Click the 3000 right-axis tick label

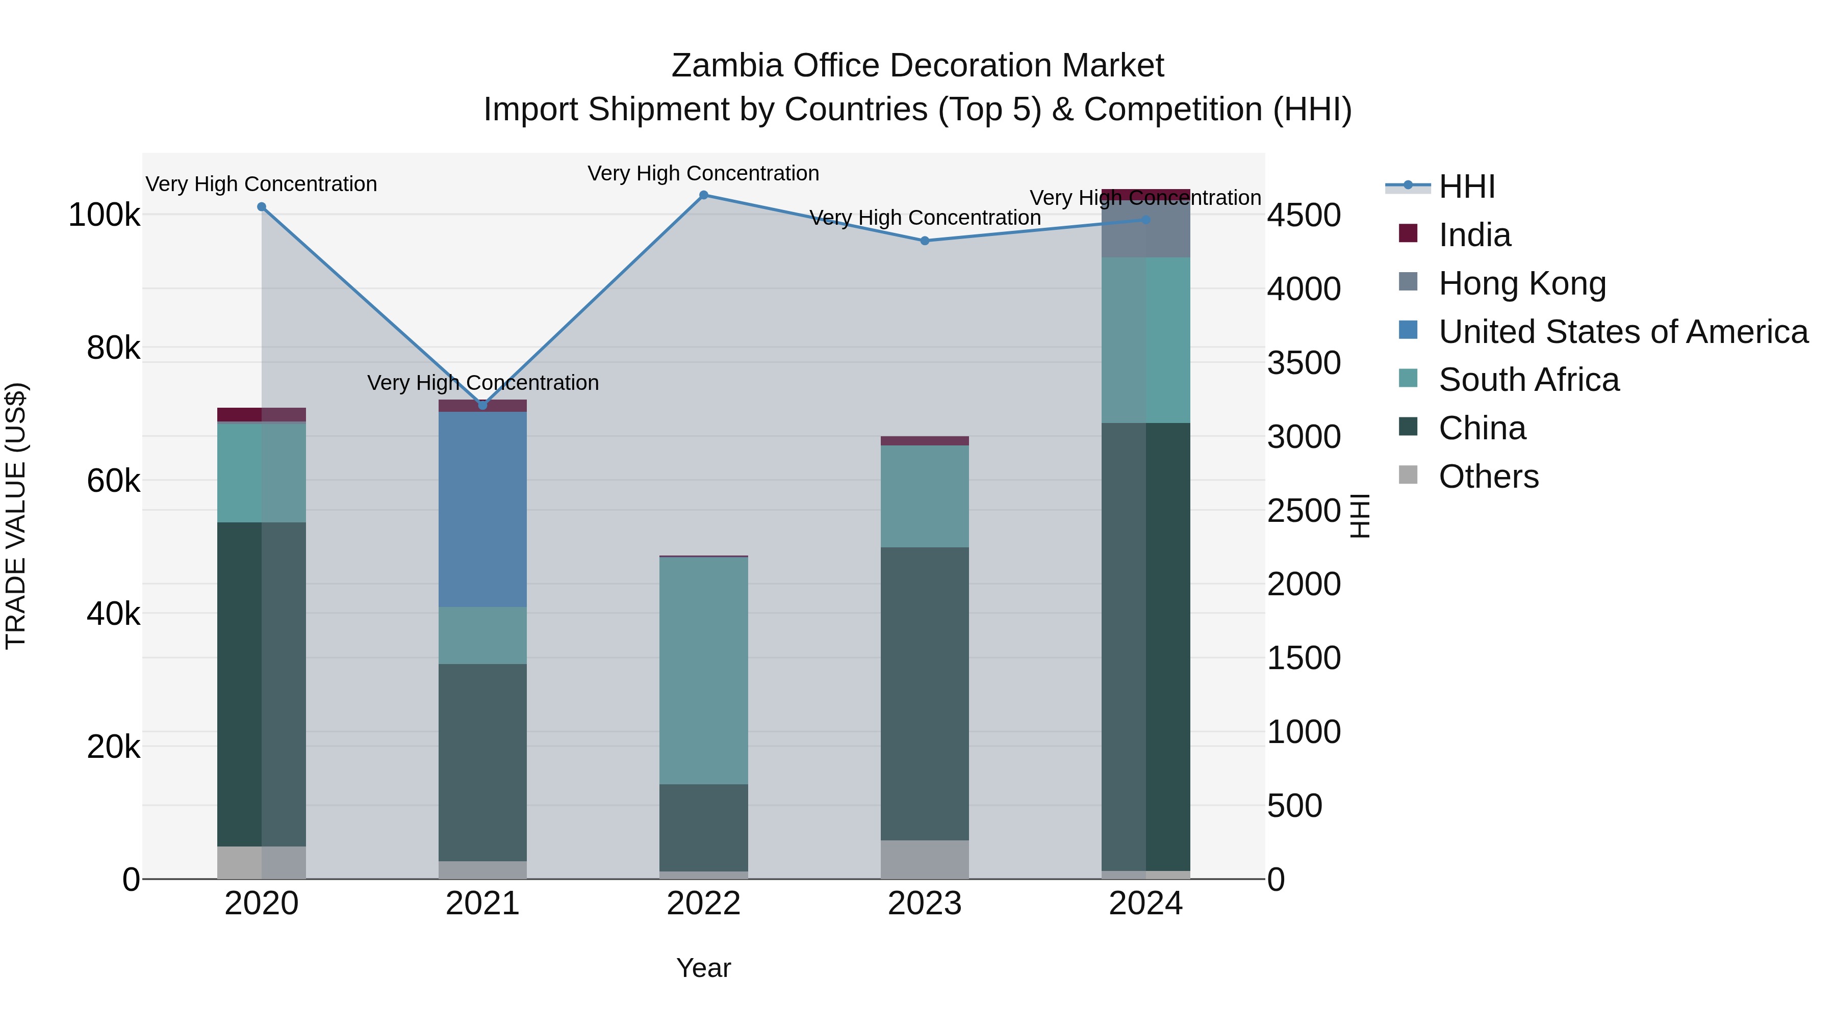(x=1304, y=437)
